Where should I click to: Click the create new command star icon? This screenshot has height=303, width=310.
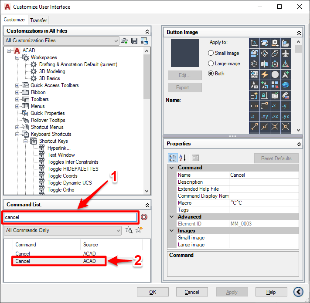(x=139, y=230)
